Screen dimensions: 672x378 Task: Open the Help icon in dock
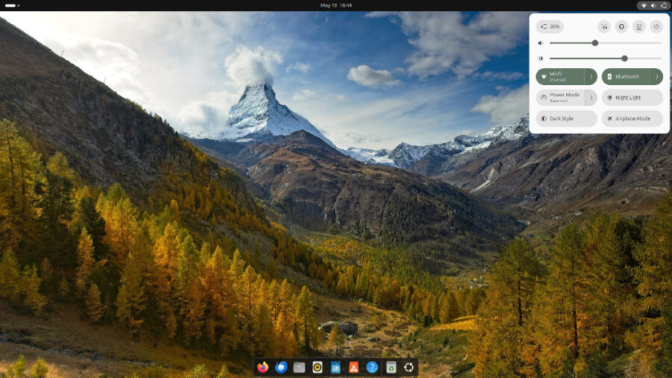(x=372, y=367)
